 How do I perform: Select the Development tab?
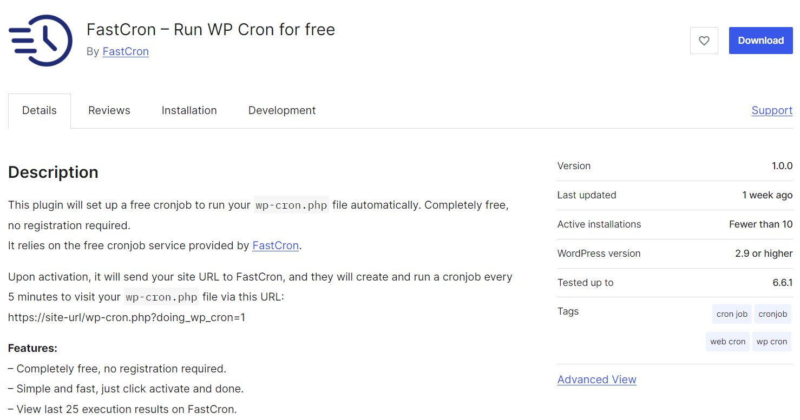click(x=281, y=110)
